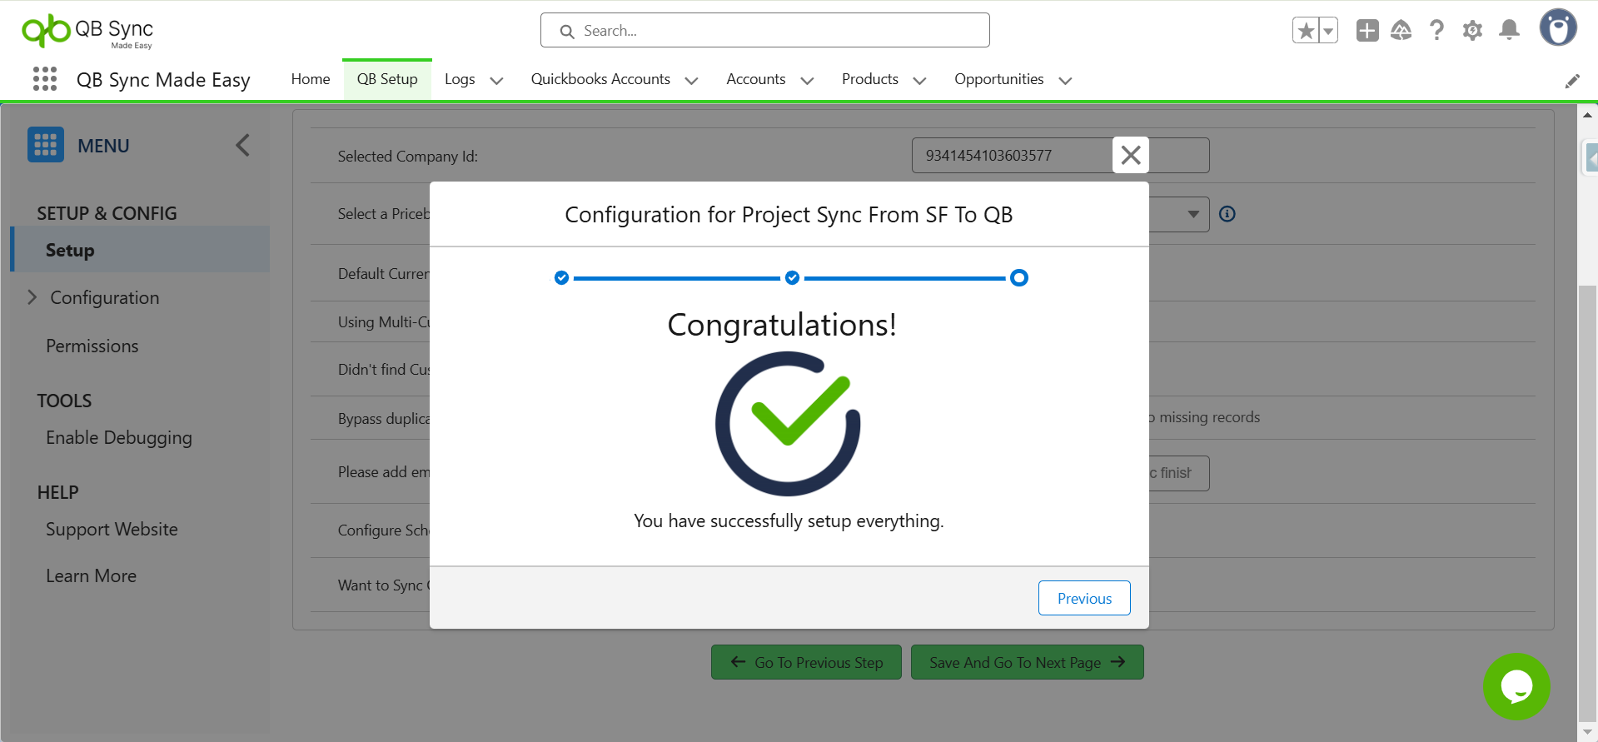
Task: Click Save And Go To Next Page
Action: click(x=1027, y=662)
